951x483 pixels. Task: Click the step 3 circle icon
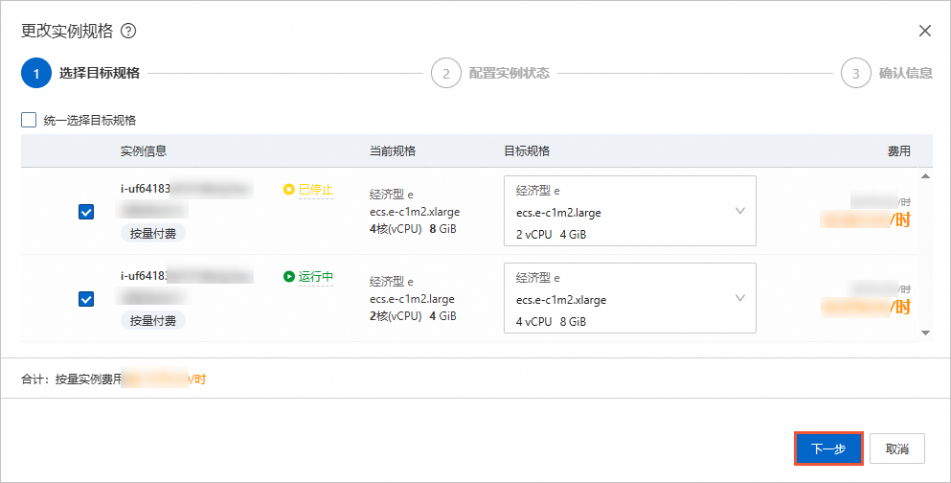pos(855,73)
